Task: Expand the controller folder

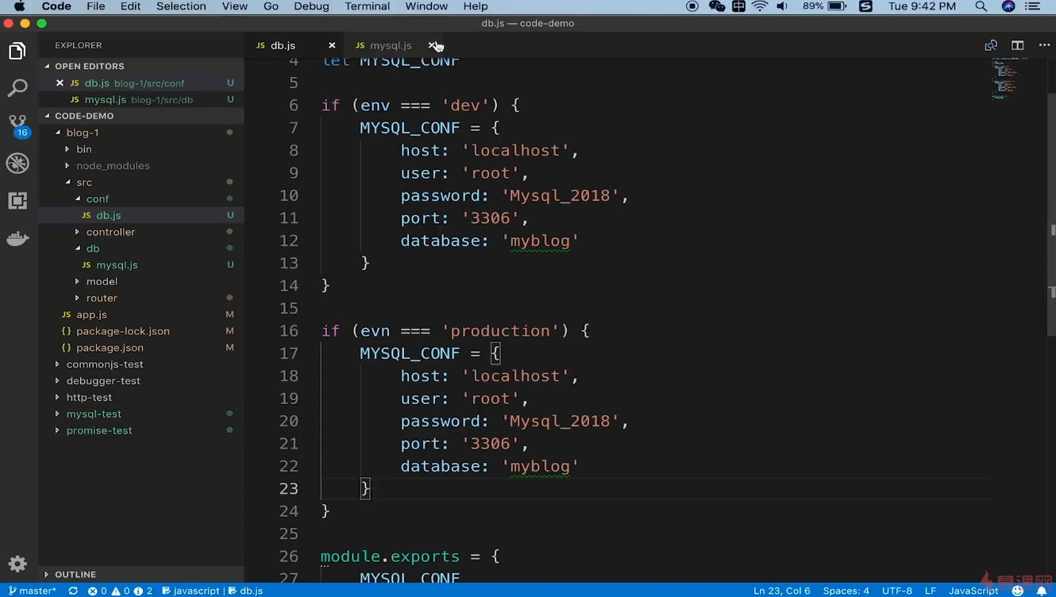Action: [x=110, y=232]
